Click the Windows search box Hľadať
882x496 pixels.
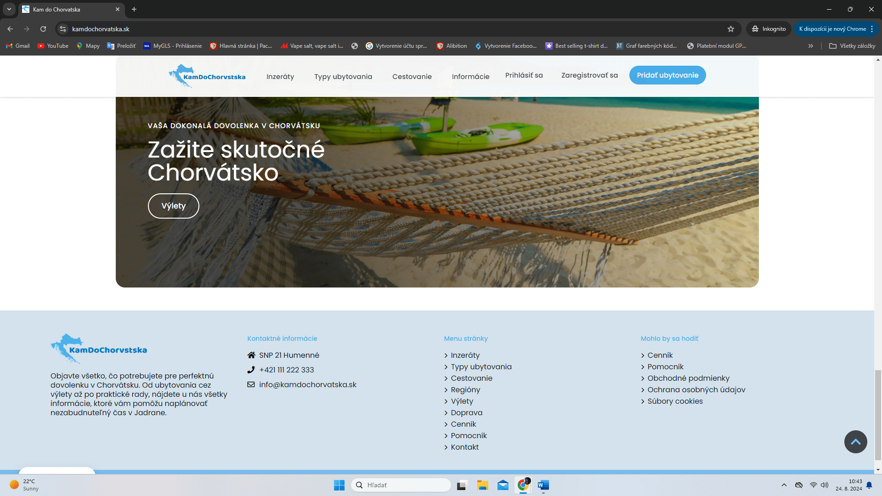tap(401, 485)
